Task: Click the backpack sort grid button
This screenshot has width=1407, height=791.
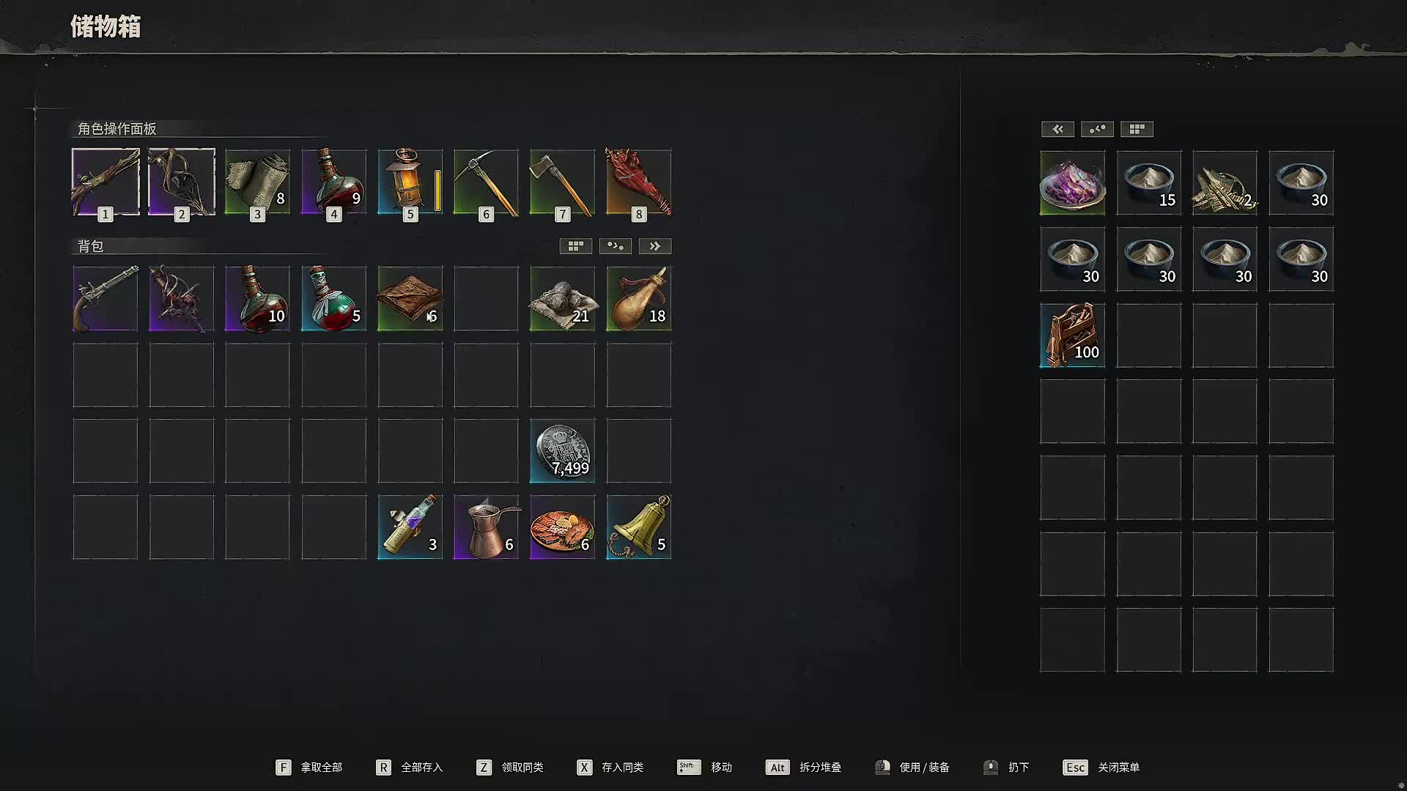Action: click(x=575, y=246)
